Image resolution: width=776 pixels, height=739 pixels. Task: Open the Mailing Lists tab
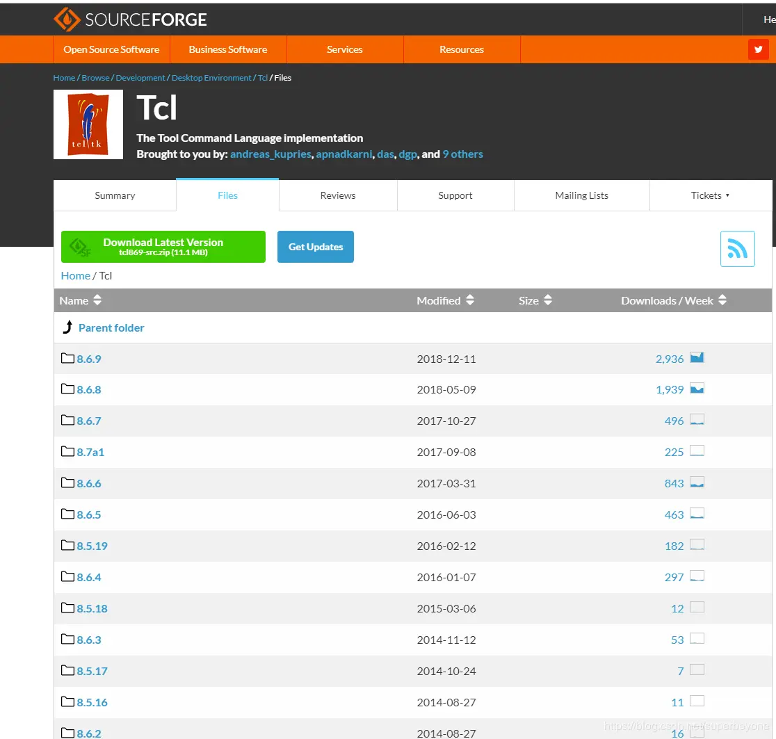click(582, 195)
